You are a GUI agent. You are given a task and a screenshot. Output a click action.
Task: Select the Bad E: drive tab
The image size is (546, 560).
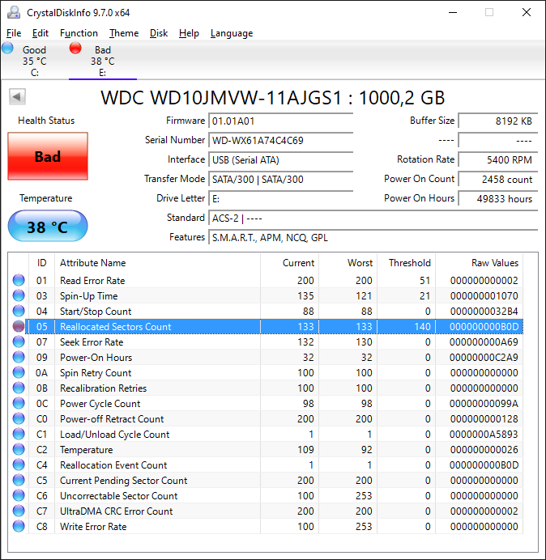click(103, 61)
